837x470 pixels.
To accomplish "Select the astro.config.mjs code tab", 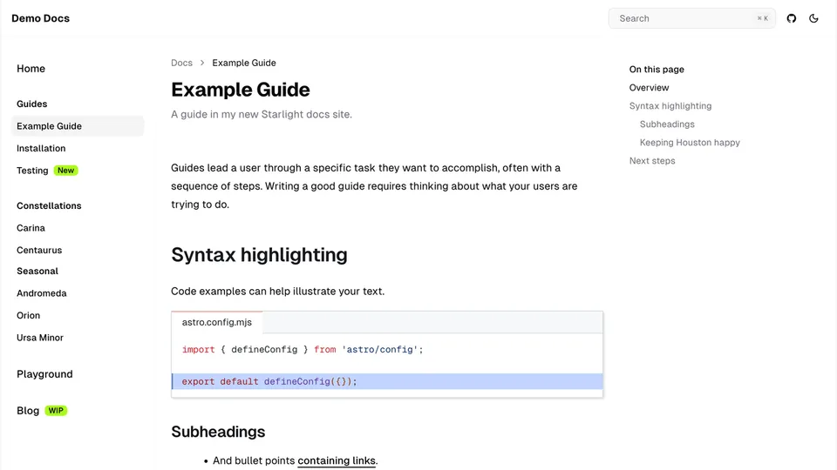I will pyautogui.click(x=217, y=322).
